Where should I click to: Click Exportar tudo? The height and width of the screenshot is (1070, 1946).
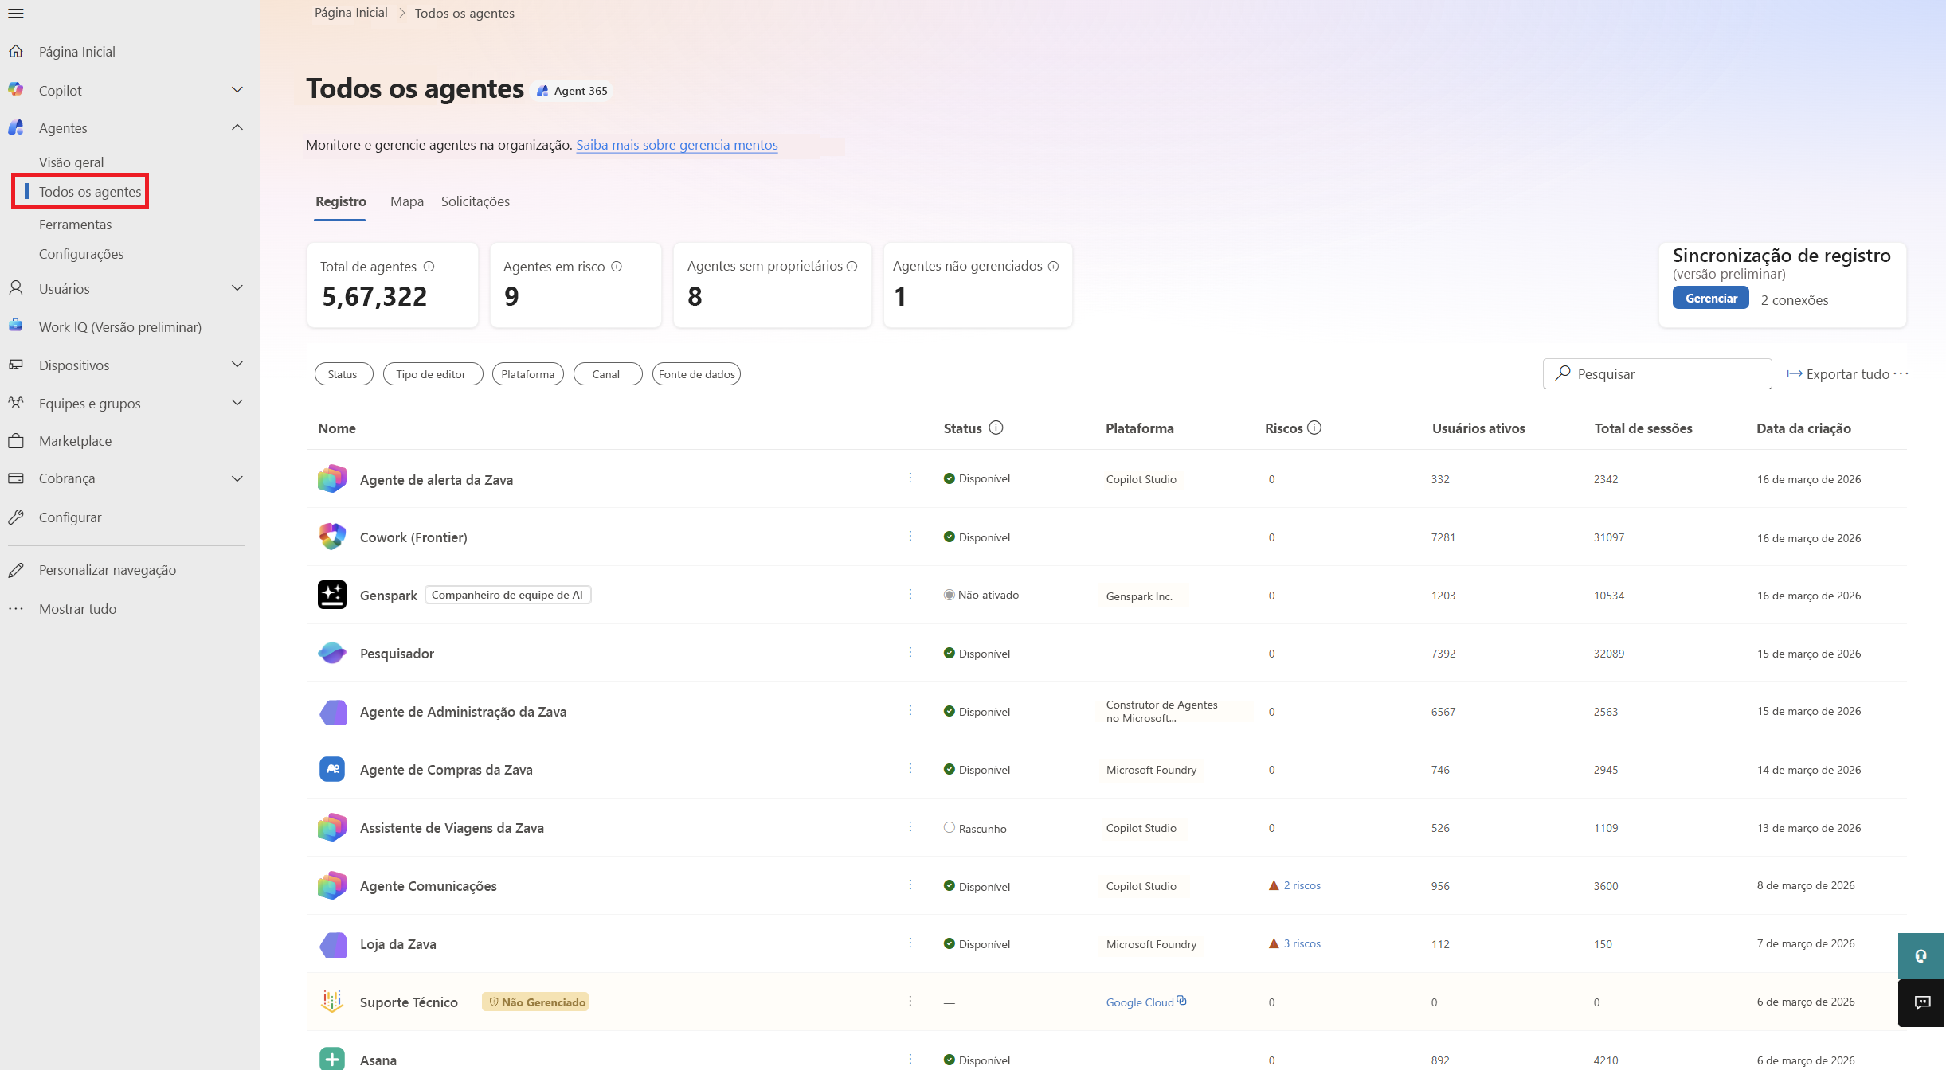click(x=1838, y=374)
